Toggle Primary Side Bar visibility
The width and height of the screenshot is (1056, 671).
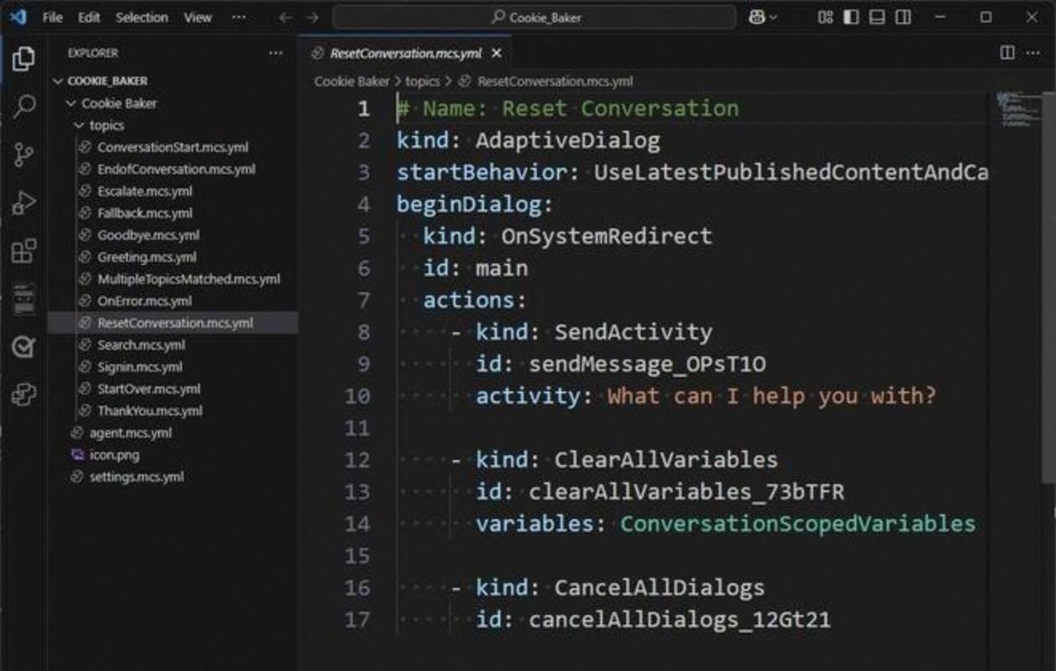coord(851,18)
